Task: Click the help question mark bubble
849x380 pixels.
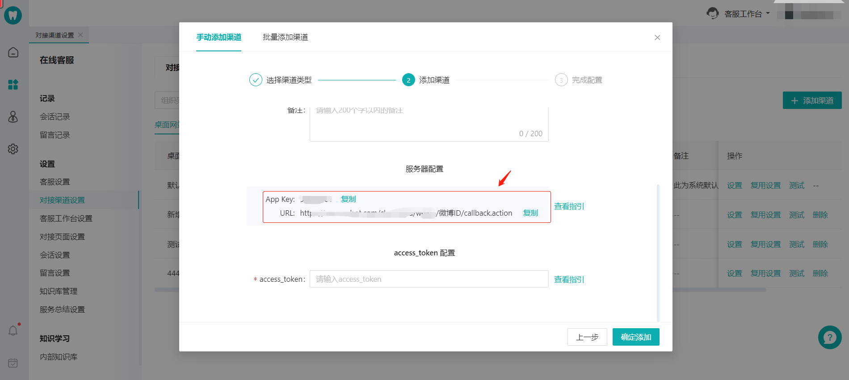Action: [830, 337]
